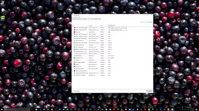The width and height of the screenshot is (199, 111).
Task: Expand the Shuttle Device Helper row
Action: (x=73, y=28)
